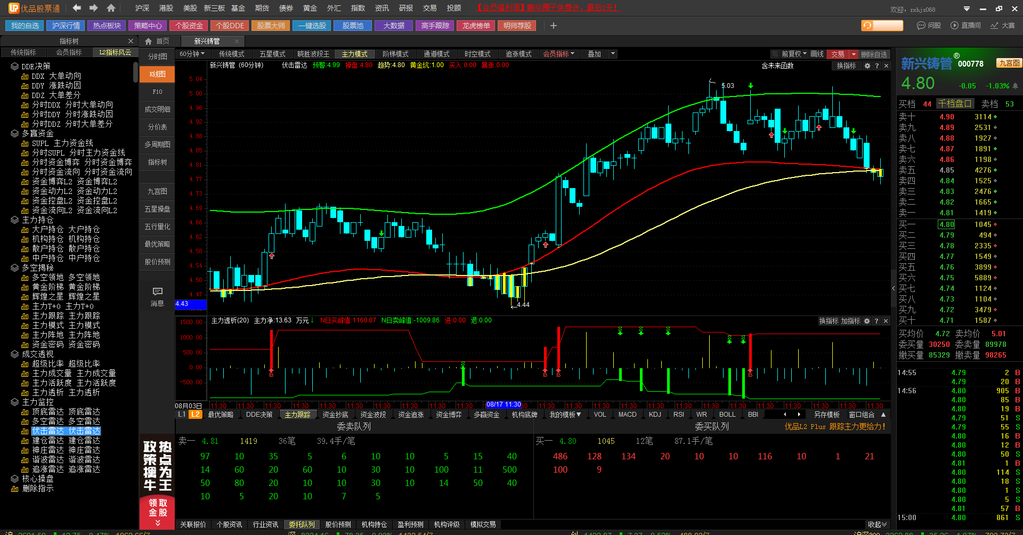Image resolution: width=1023 pixels, height=535 pixels.
Task: Switch to L1 data level
Action: 182,415
